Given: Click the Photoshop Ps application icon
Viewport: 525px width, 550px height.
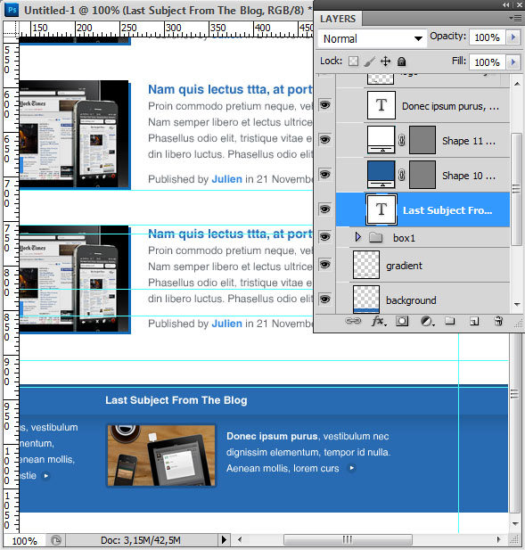Looking at the screenshot, I should pos(12,10).
